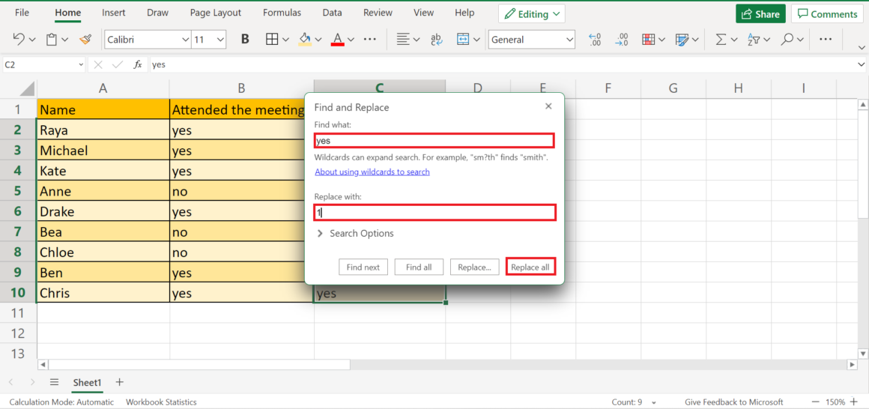This screenshot has width=869, height=409.
Task: Click the Format as Table icon
Action: coord(682,40)
